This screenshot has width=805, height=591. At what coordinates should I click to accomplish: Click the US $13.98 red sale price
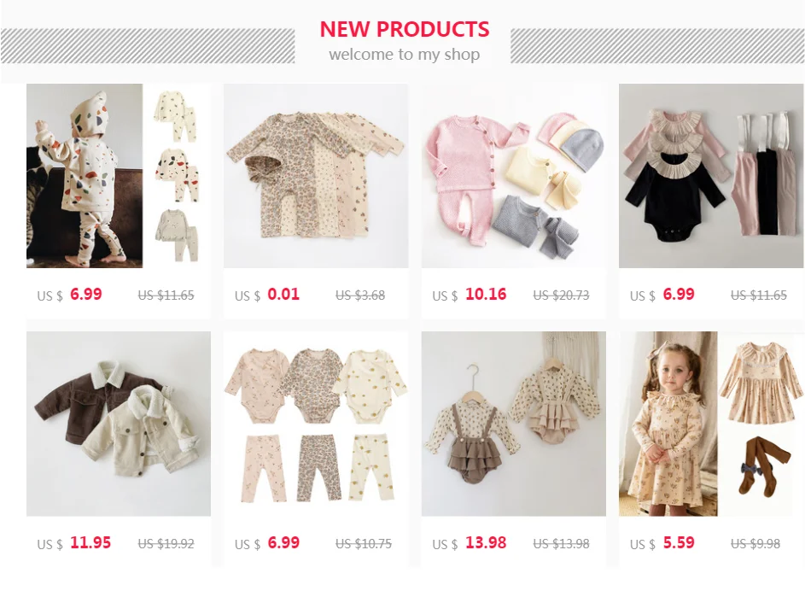pos(470,543)
